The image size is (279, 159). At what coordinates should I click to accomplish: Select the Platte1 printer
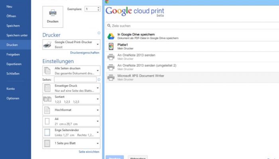[x=193, y=47]
